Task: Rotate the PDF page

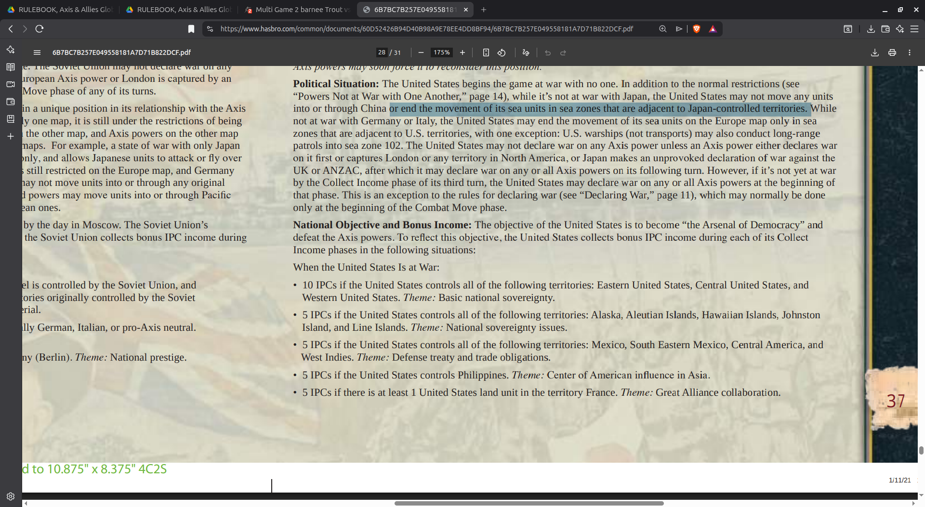Action: pyautogui.click(x=502, y=52)
